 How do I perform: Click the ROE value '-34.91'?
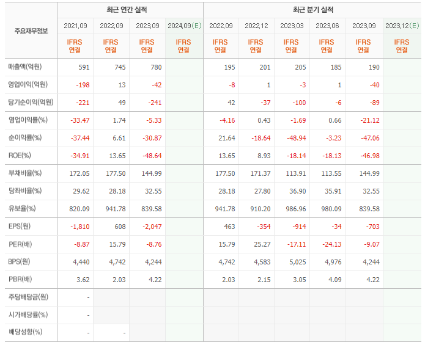click(80, 156)
